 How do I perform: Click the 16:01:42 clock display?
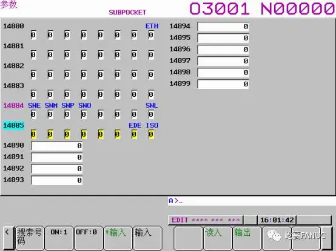pos(277,220)
